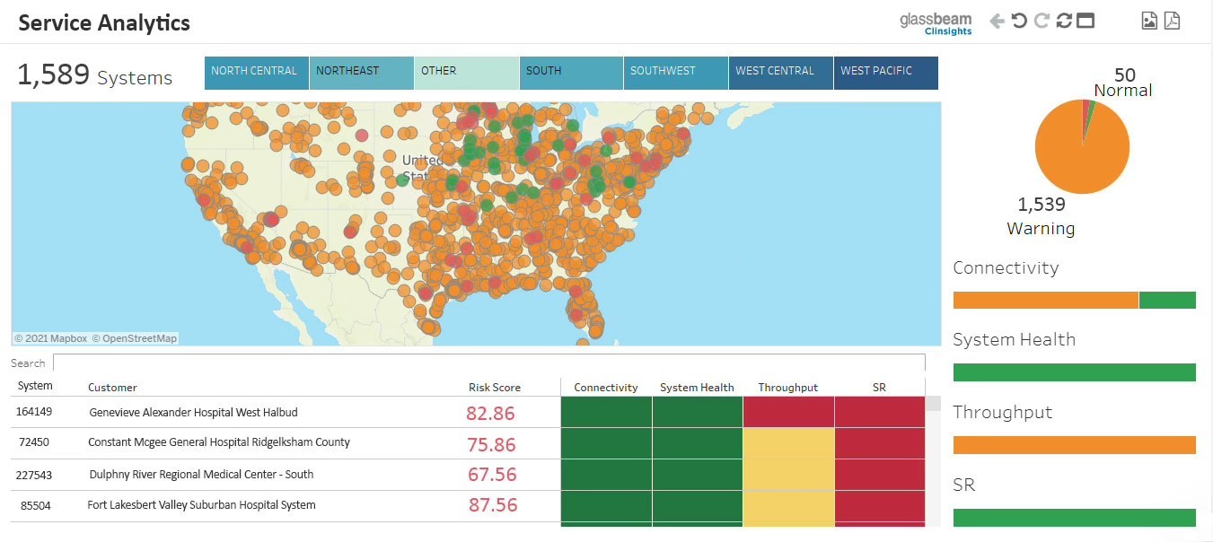Click risk score 82.86
This screenshot has width=1213, height=542.
coord(490,414)
